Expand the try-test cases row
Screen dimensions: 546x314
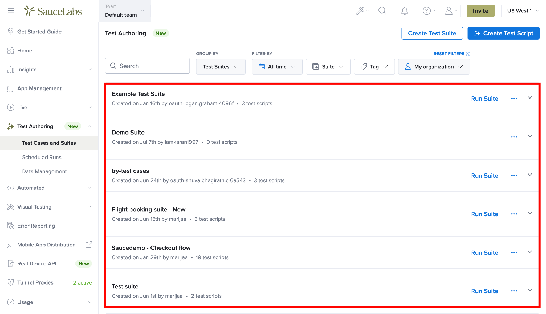tap(530, 175)
